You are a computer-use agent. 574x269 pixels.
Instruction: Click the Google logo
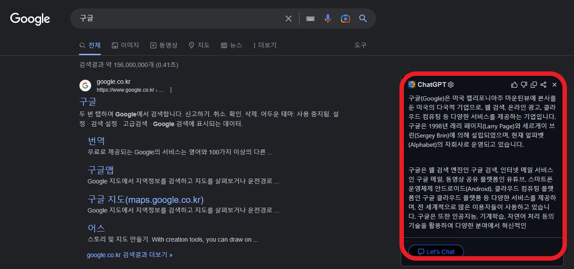pos(30,19)
